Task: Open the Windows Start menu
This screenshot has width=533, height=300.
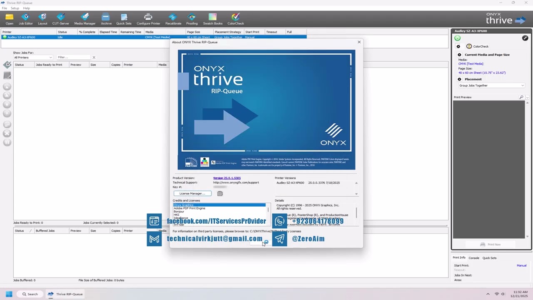Action: point(9,294)
